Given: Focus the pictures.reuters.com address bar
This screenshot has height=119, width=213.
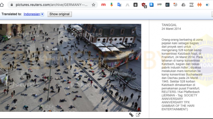Looking at the screenshot, I should click(x=52, y=5).
